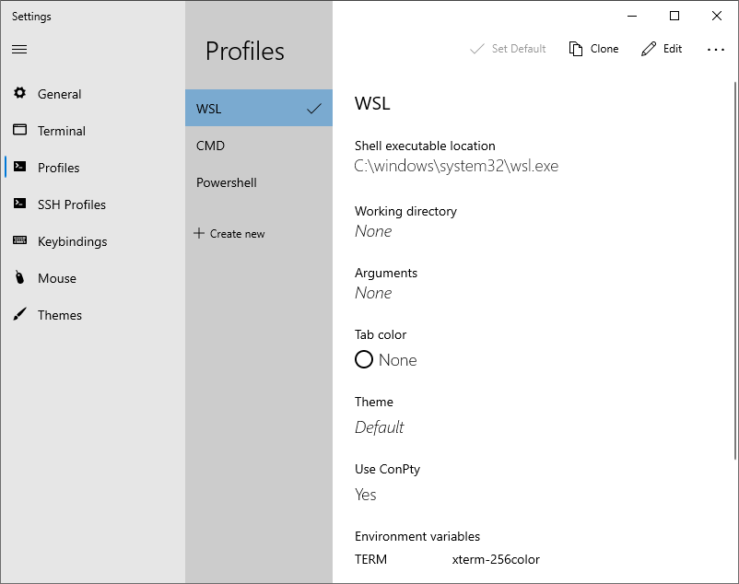Click the Keybindings keyboard icon
This screenshot has width=739, height=584.
coord(19,240)
